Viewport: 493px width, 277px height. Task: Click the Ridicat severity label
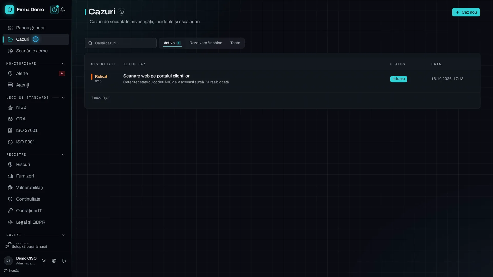coord(101,76)
